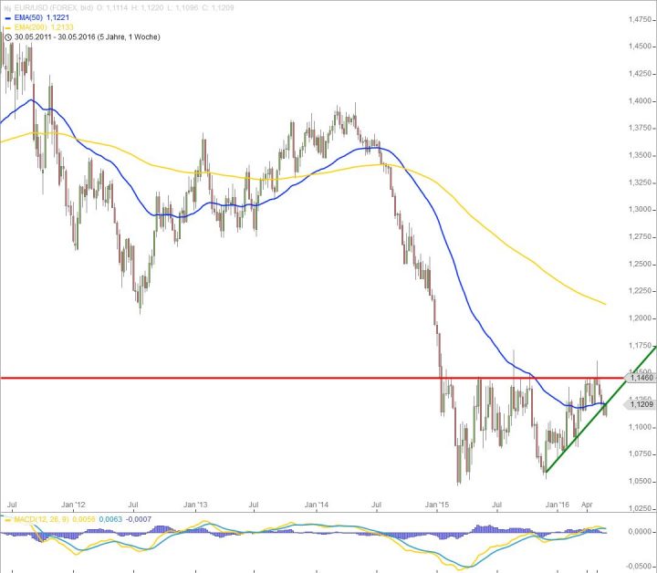Click the 1,2250 price axis label
Viewport: 657px width, 573px height.
click(x=641, y=291)
